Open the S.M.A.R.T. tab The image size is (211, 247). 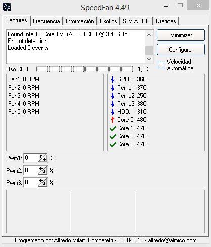tap(136, 21)
